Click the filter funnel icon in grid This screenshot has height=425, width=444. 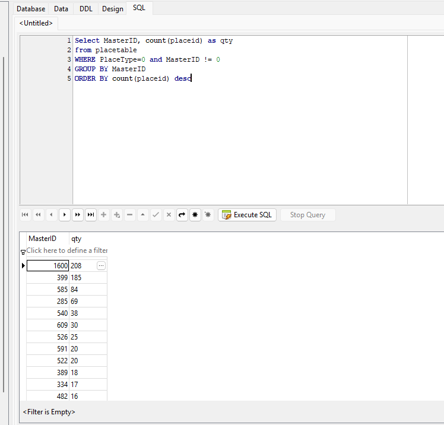click(23, 252)
